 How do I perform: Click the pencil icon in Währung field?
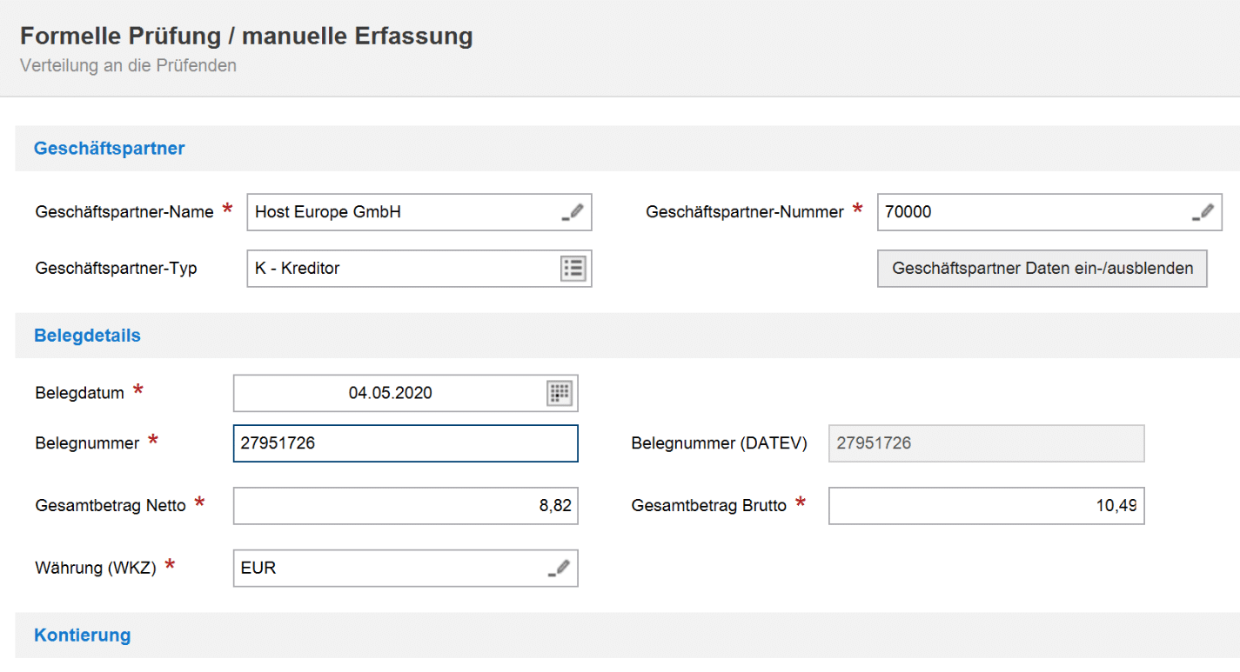559,569
